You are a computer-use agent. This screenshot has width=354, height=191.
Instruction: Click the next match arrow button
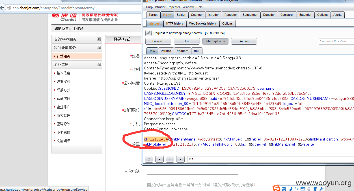180,159
